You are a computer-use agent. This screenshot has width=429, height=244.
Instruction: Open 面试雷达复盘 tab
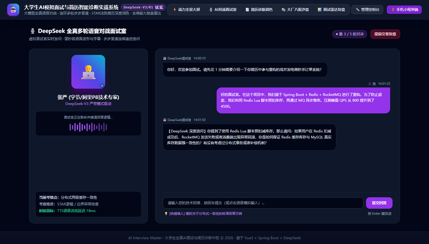[331, 10]
